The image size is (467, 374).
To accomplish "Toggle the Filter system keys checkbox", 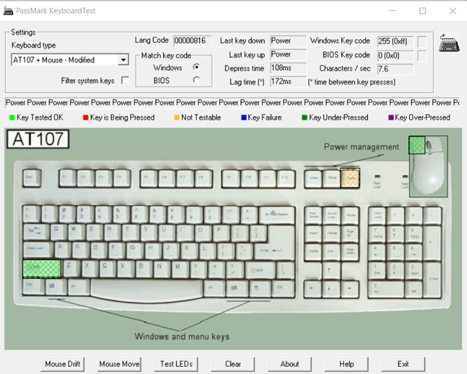I will click(x=125, y=80).
